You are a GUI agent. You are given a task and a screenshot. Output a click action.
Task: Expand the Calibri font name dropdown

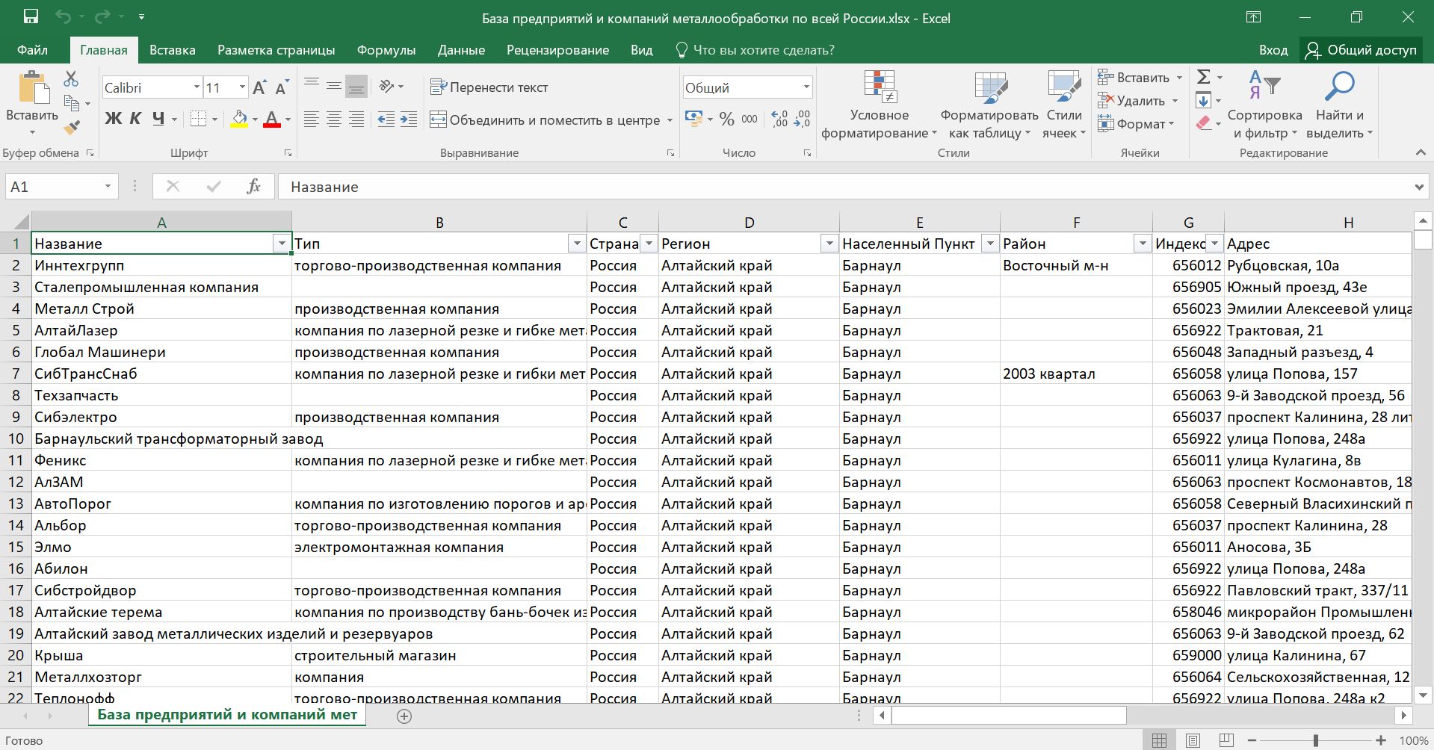[197, 87]
